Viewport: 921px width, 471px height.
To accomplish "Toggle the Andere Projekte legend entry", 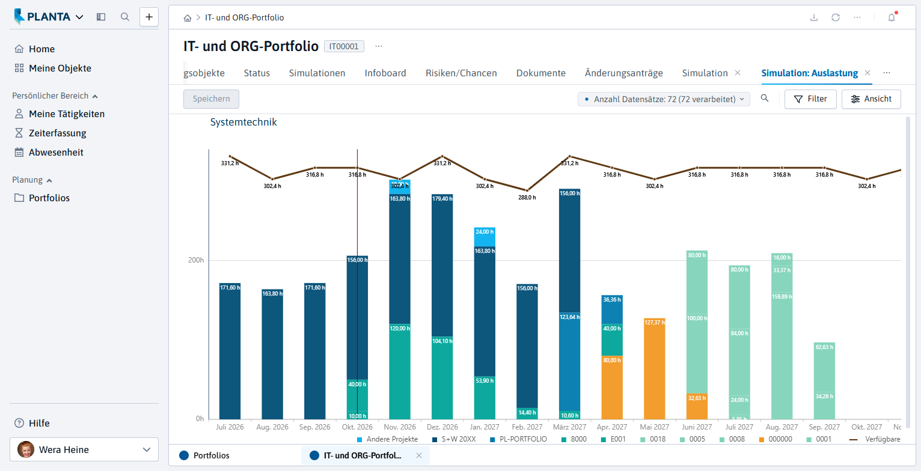I will (x=387, y=439).
